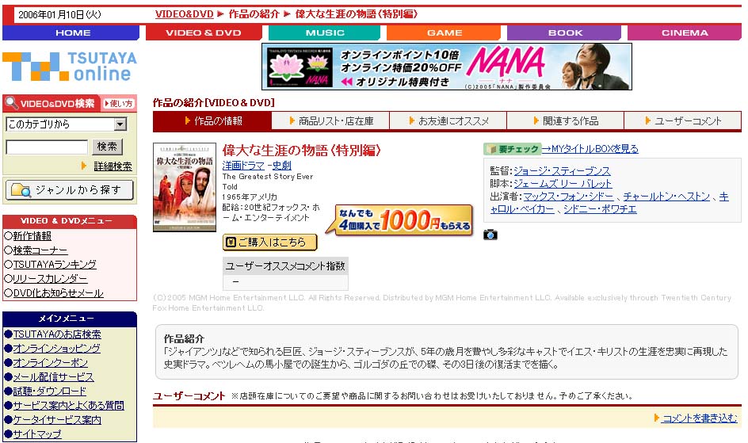This screenshot has width=748, height=443.
Task: Open the リリースカレンダー menu link
Action: click(x=50, y=279)
